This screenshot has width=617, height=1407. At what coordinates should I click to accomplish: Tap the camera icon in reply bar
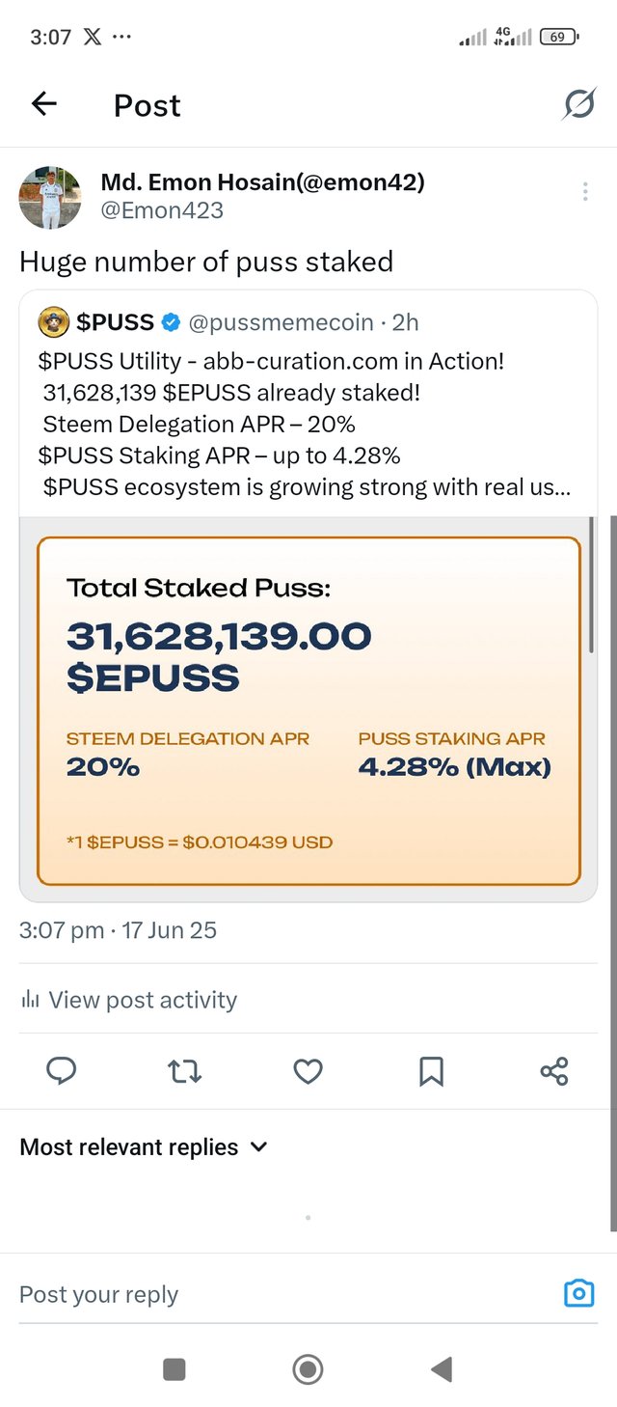click(x=578, y=1293)
